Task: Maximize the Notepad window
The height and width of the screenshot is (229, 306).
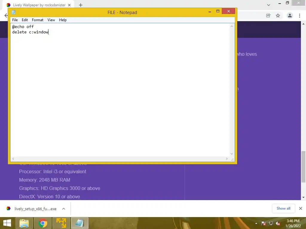Action: coord(218,11)
